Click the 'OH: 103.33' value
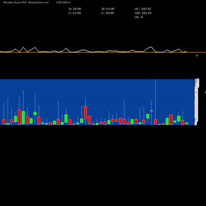The width and height of the screenshot is (206, 206). (143, 13)
